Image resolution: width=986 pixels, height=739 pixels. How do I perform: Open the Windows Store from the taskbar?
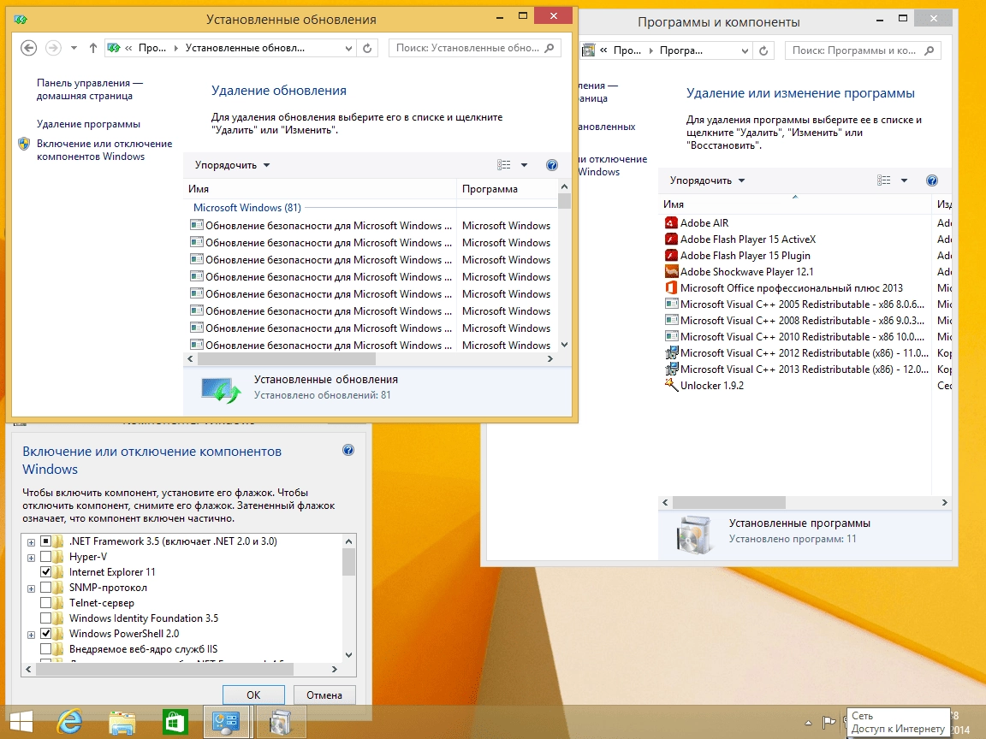click(x=175, y=721)
